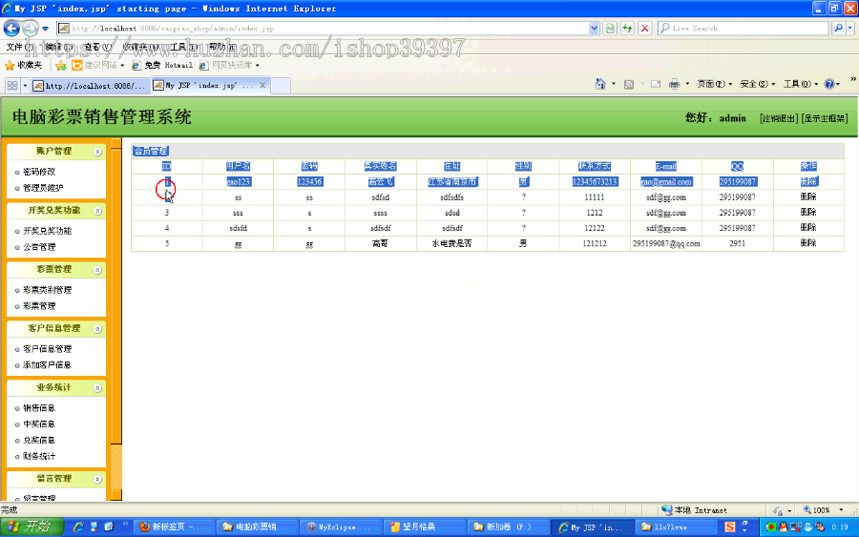
Task: Open the 页面(P) dropdown menu
Action: 714,84
